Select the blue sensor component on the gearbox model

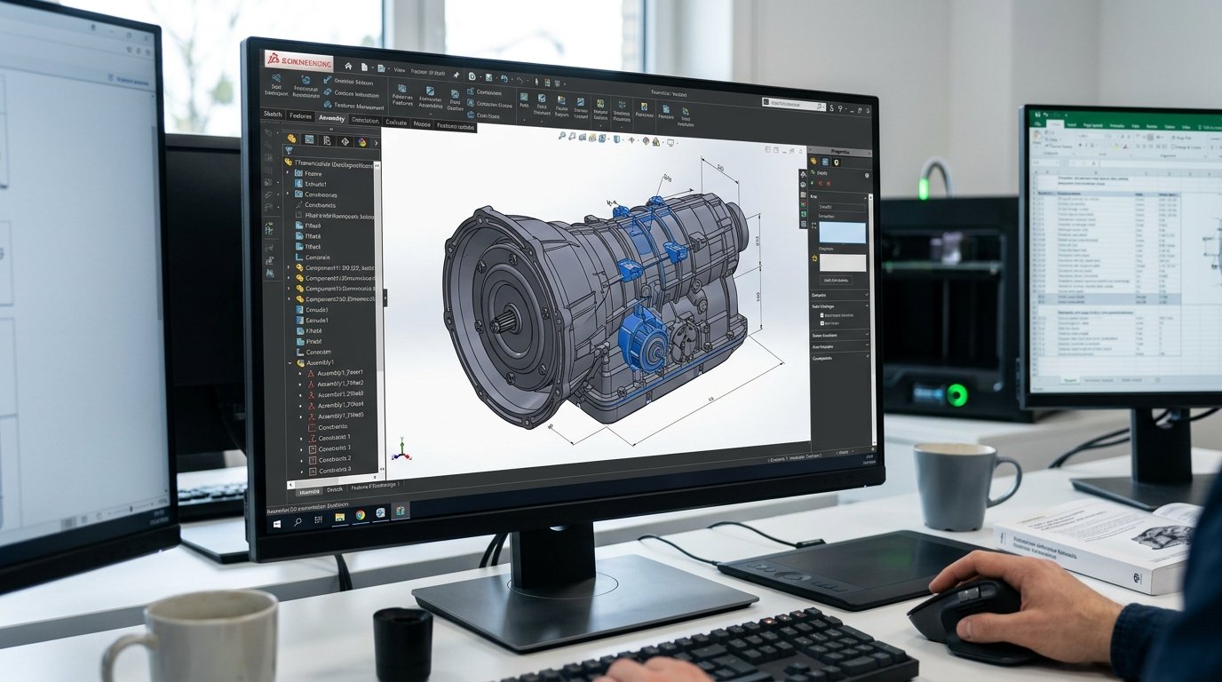[x=646, y=340]
